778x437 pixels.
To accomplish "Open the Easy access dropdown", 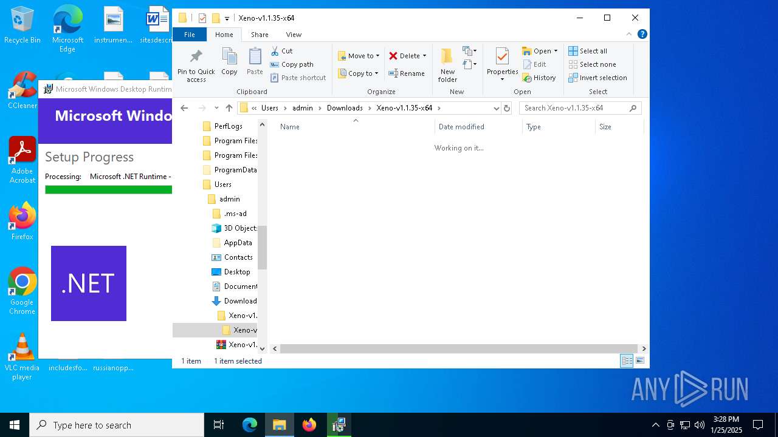I will pos(469,64).
